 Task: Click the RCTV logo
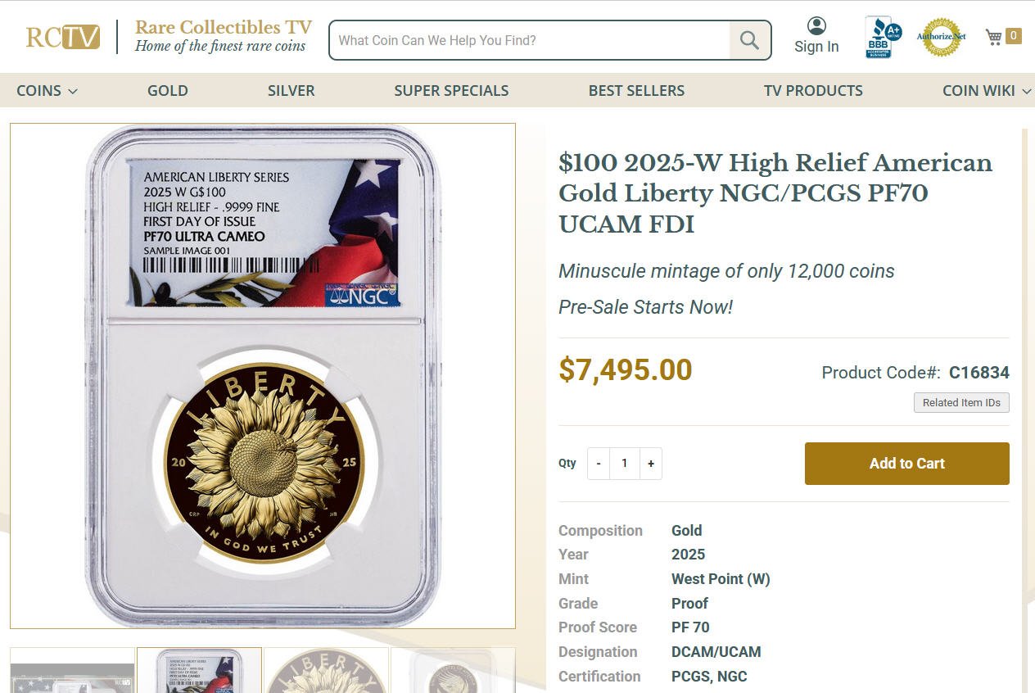63,37
